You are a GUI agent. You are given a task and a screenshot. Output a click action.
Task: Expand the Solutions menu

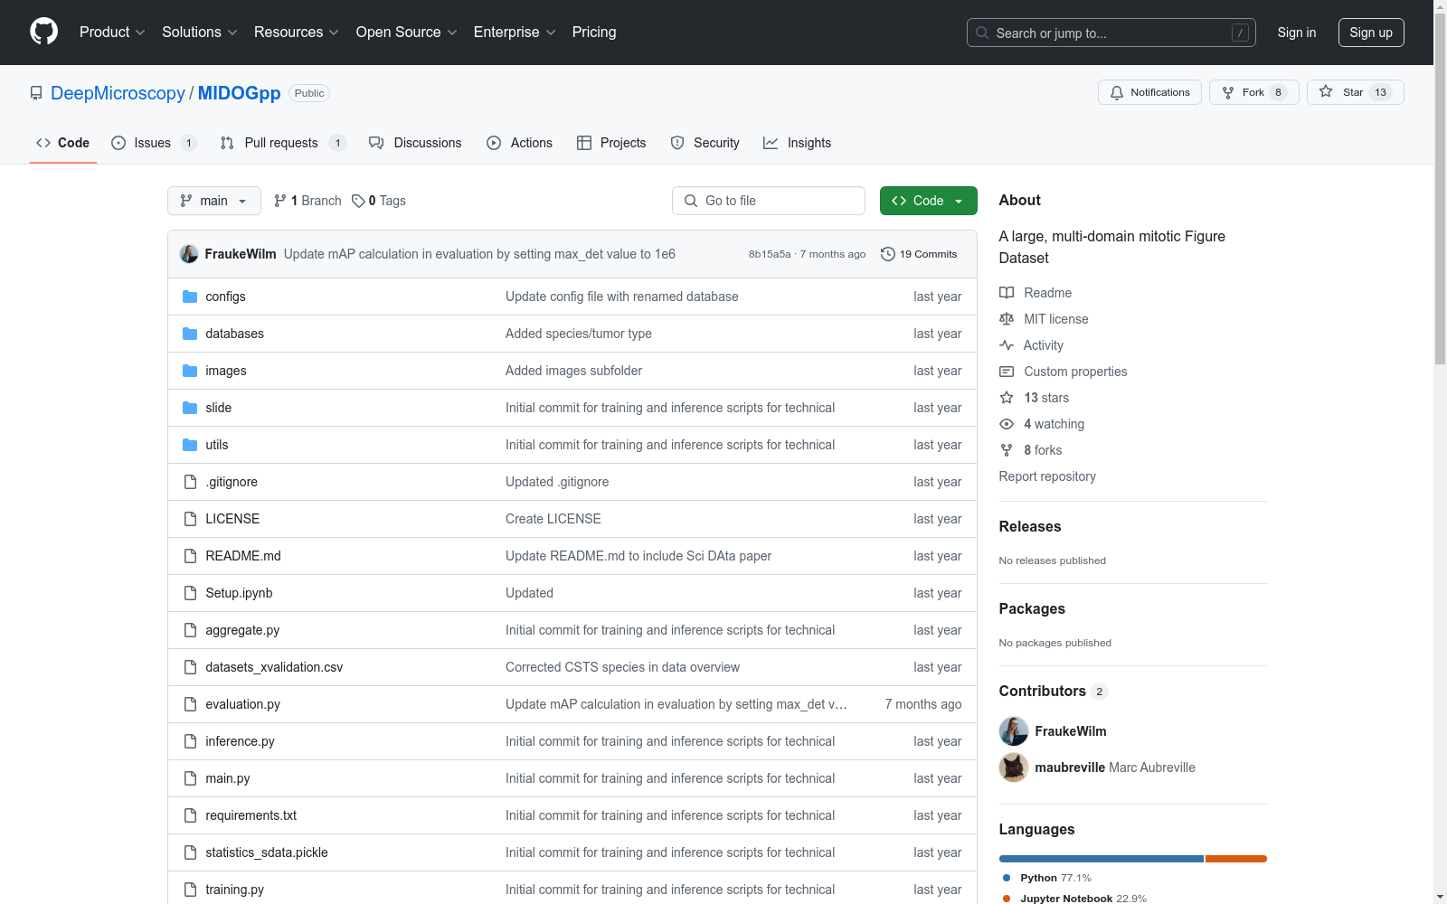coord(200,33)
